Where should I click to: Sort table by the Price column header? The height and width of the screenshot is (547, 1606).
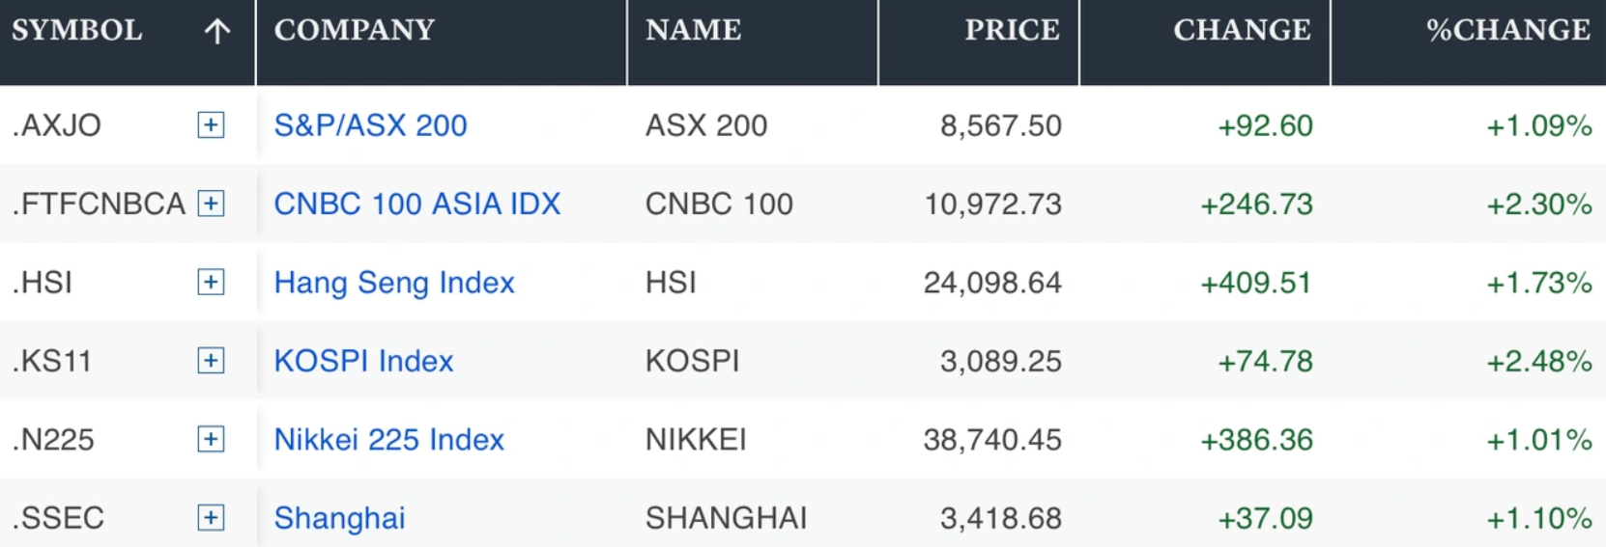tap(1011, 30)
